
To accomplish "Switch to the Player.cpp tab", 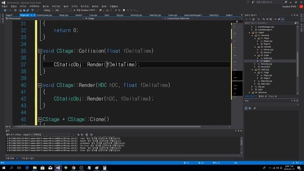I will (x=64, y=15).
